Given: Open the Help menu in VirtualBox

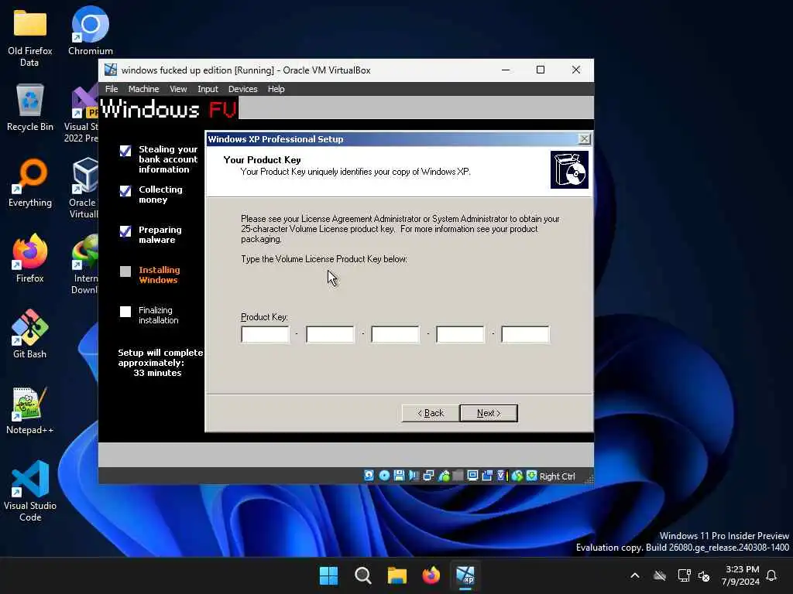Looking at the screenshot, I should [276, 89].
